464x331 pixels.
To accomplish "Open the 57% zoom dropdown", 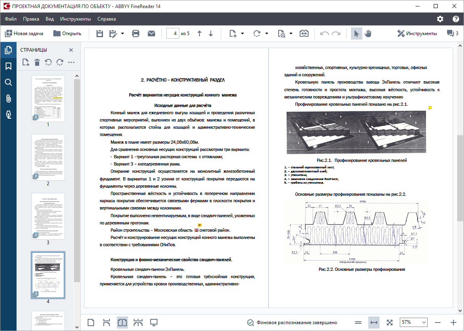I will 414,323.
